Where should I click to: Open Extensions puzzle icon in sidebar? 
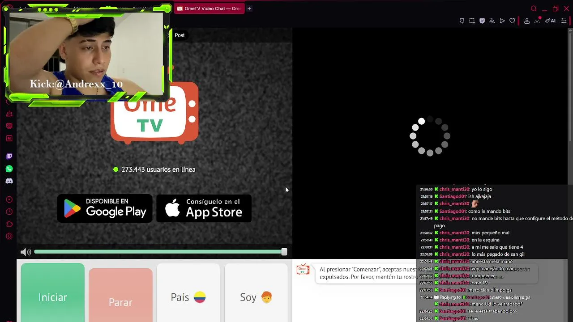pyautogui.click(x=9, y=224)
